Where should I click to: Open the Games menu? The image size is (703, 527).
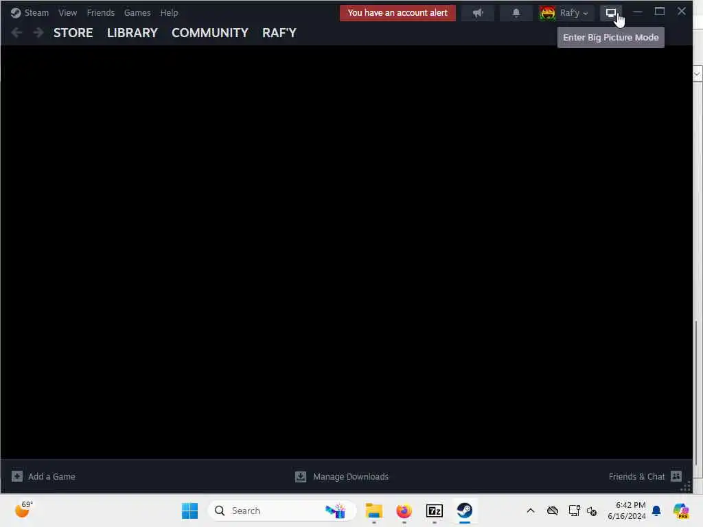137,12
